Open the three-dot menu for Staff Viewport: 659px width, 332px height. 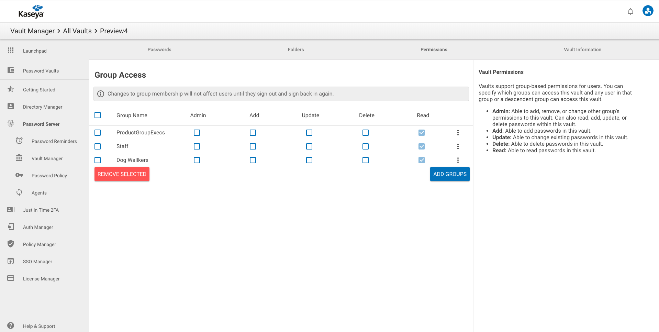[458, 146]
